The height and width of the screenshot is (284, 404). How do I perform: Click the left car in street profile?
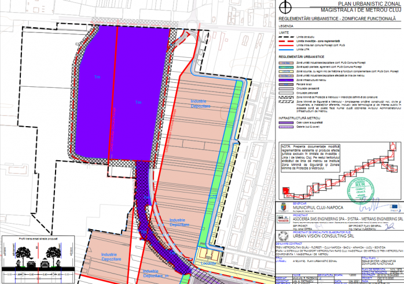tap(31, 264)
